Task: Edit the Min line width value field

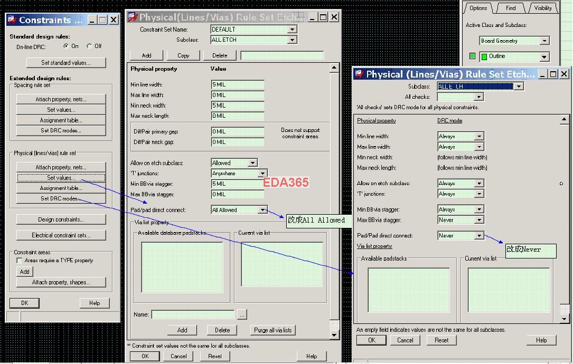Action: (x=238, y=85)
